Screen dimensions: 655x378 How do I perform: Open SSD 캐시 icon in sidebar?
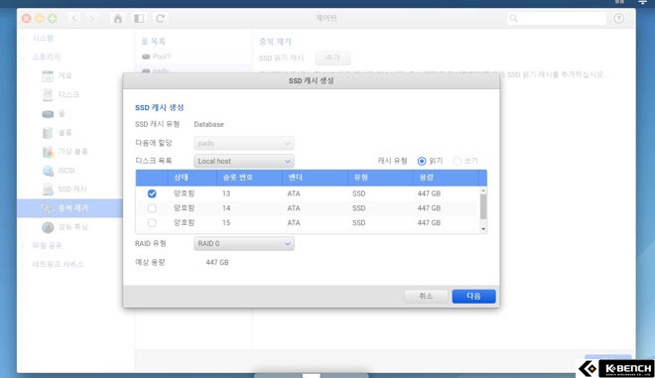(48, 189)
